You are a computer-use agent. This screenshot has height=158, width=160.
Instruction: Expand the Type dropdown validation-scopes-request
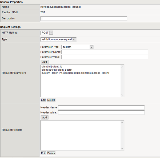[x=58, y=39]
